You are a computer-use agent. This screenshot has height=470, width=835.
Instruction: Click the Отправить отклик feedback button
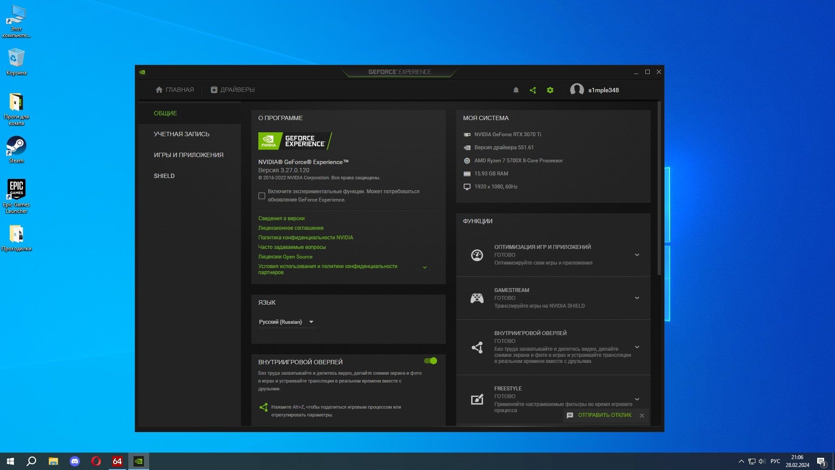click(x=605, y=415)
